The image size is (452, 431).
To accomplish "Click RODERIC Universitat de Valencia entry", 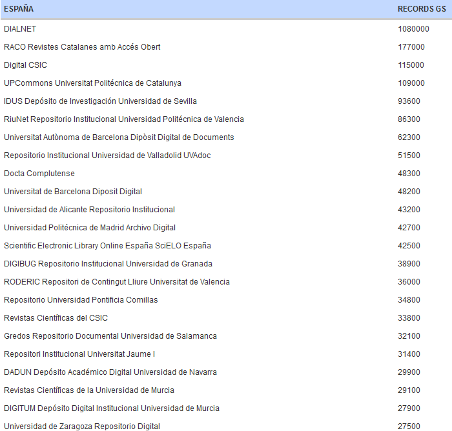I will click(117, 282).
